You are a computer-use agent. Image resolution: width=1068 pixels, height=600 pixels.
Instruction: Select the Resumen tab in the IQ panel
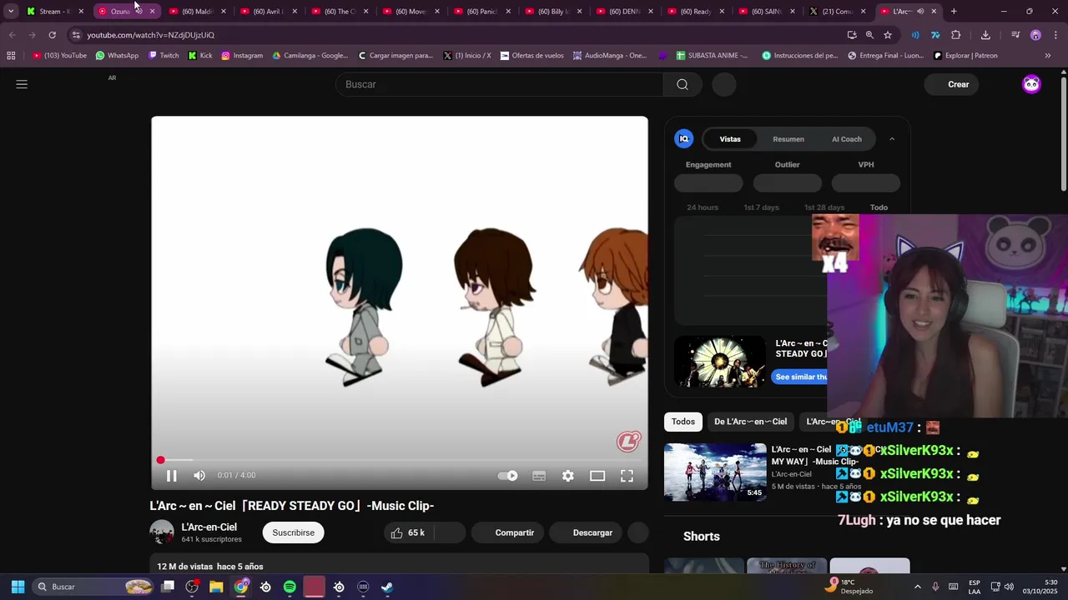(788, 139)
